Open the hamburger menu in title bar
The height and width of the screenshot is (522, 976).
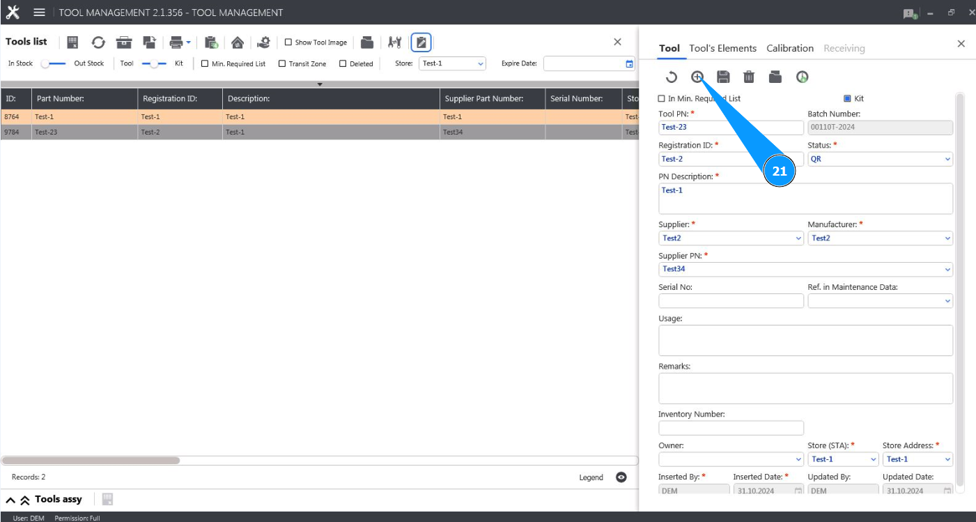(40, 13)
